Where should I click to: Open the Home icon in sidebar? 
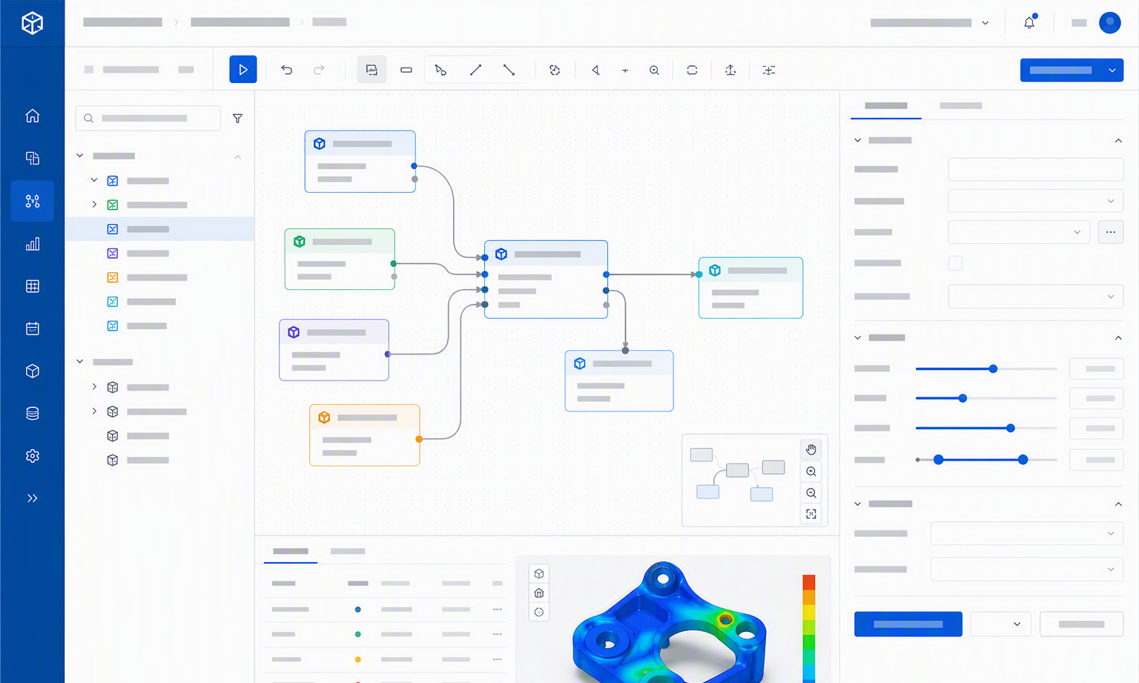click(x=33, y=116)
